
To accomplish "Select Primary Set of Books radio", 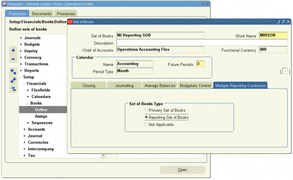I will pos(146,110).
